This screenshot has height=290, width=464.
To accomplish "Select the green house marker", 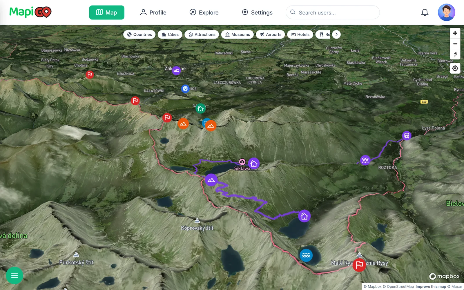I will [200, 109].
